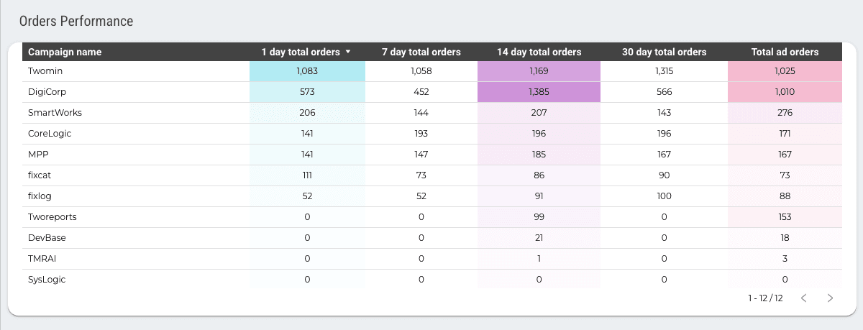Screen dimensions: 863x330
Task: Select the Twomin campaign row name
Action: pyautogui.click(x=45, y=71)
